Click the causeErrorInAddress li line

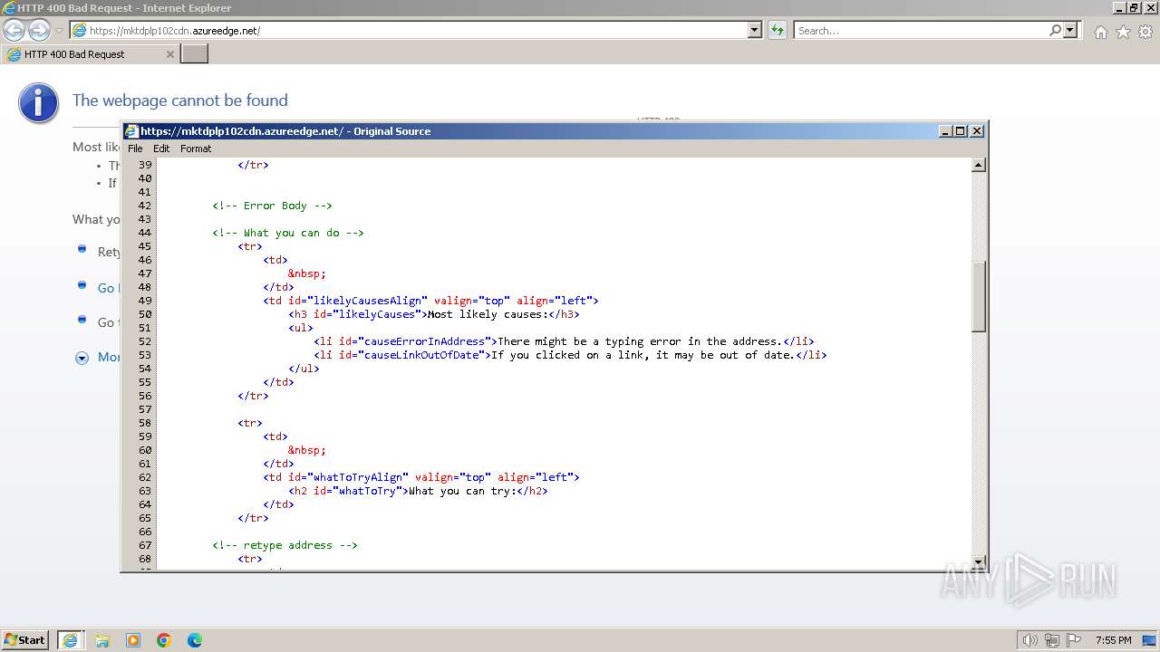[564, 341]
